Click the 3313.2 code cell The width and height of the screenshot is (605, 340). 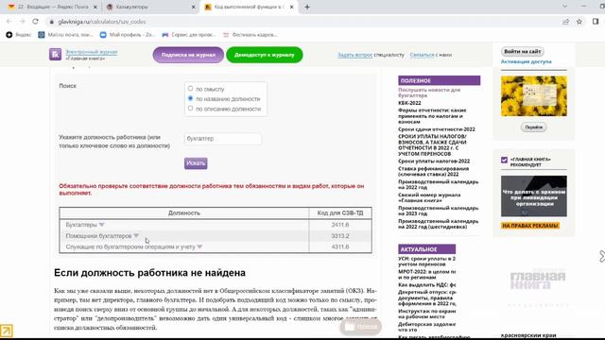pyautogui.click(x=340, y=236)
